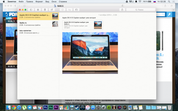178x111 pixels.
Task: Open the attachments browser grid icon
Action: pos(38,10)
